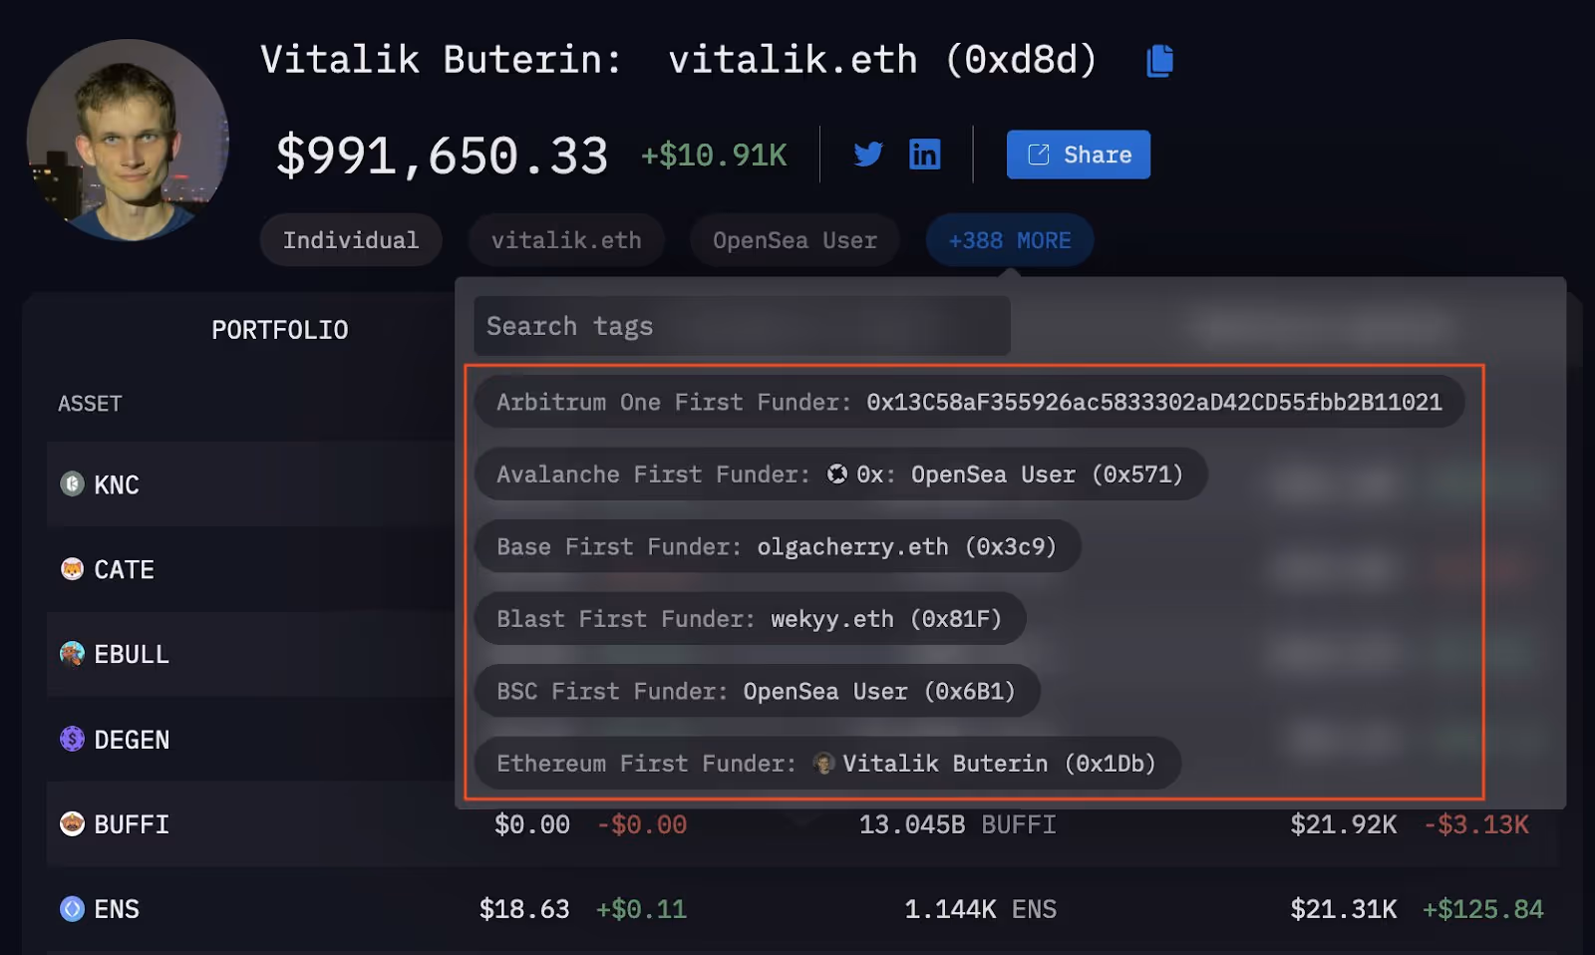Open the BUFFI asset name
This screenshot has height=955, width=1595.
[x=132, y=825]
